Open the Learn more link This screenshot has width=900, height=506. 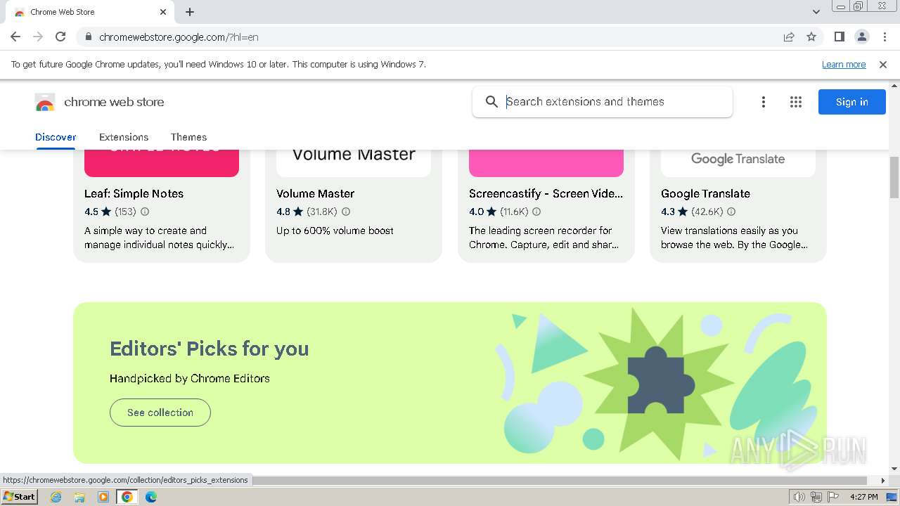pos(844,64)
